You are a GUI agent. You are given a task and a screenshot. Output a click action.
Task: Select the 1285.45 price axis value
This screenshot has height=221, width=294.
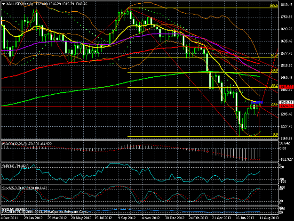click(286, 114)
